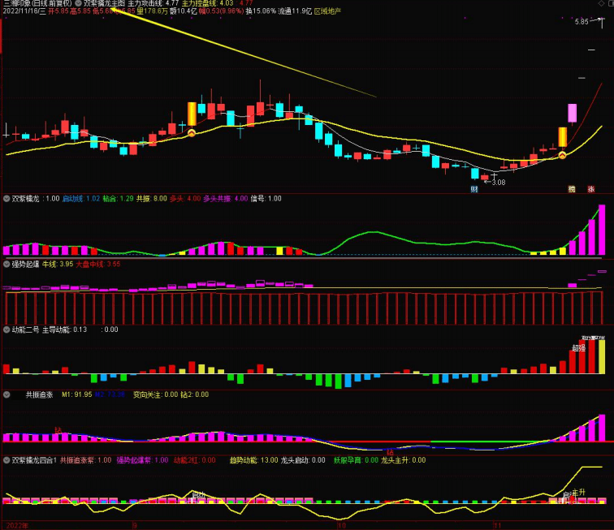Click the 腾 marker at chart bottom right
The width and height of the screenshot is (614, 530).
pyautogui.click(x=571, y=189)
